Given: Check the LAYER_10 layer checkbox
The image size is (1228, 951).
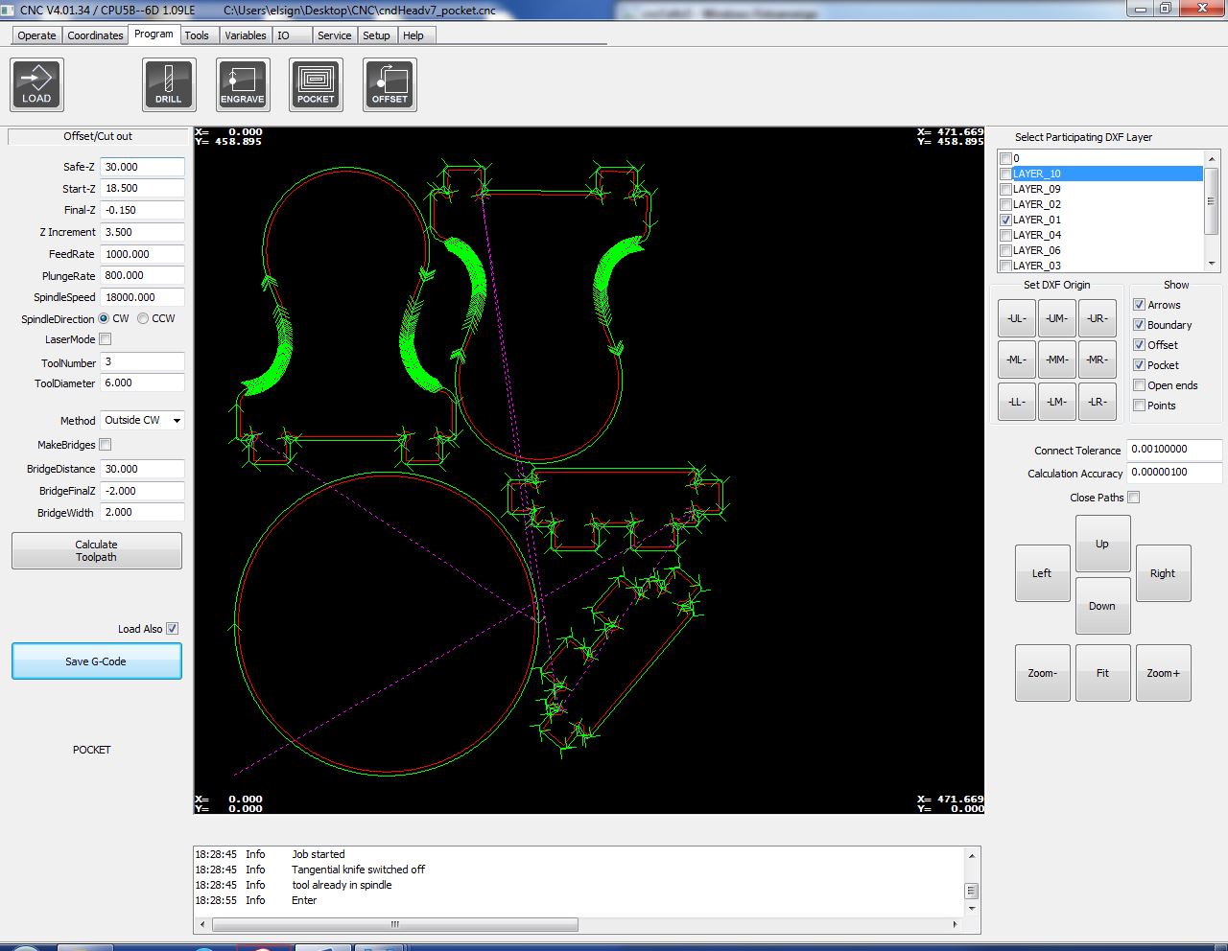Looking at the screenshot, I should click(x=1005, y=174).
